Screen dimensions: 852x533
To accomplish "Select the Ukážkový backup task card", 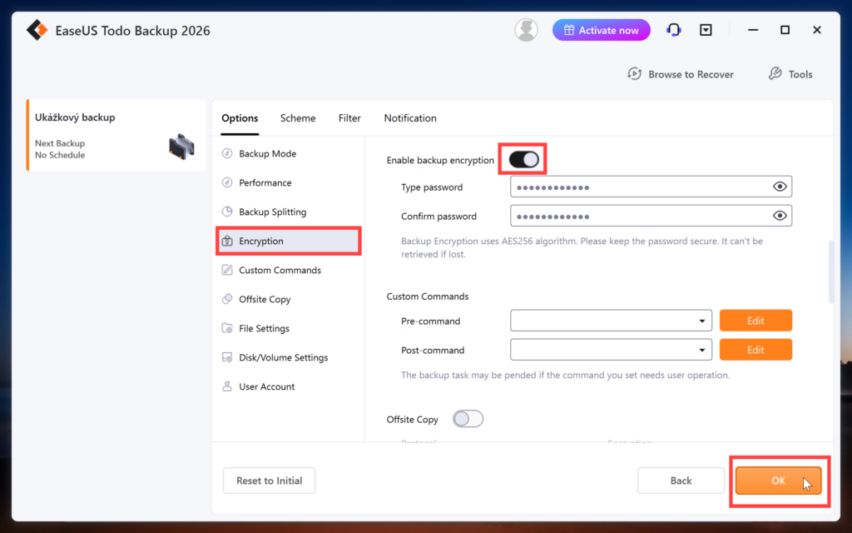I will [x=116, y=136].
